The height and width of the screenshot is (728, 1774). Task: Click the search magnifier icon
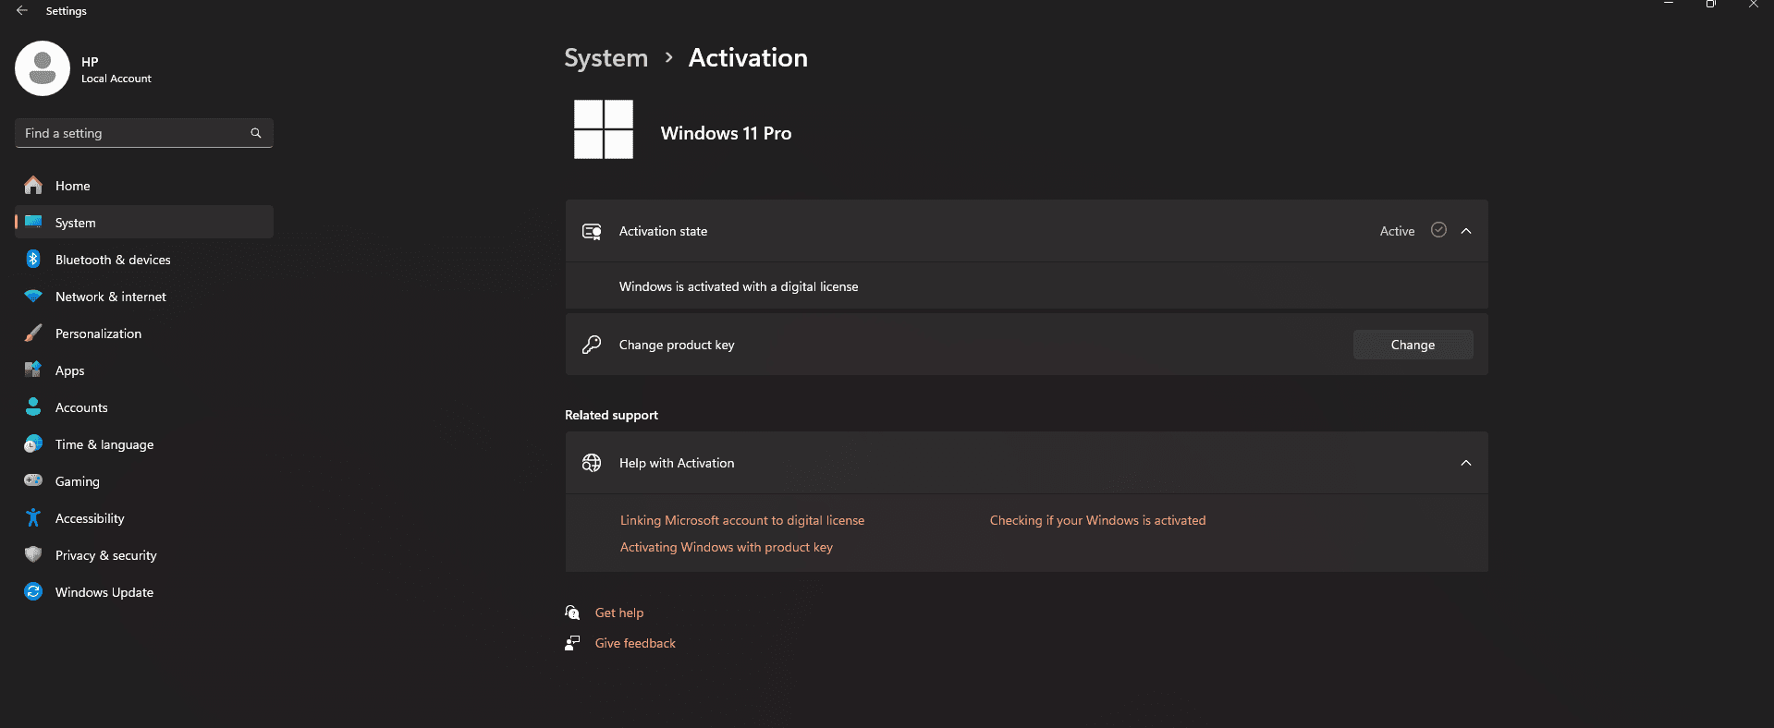(256, 133)
